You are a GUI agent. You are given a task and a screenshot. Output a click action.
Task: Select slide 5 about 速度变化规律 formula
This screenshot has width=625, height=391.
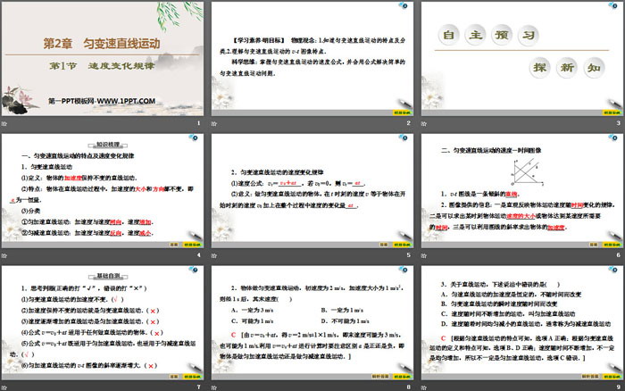coord(312,190)
